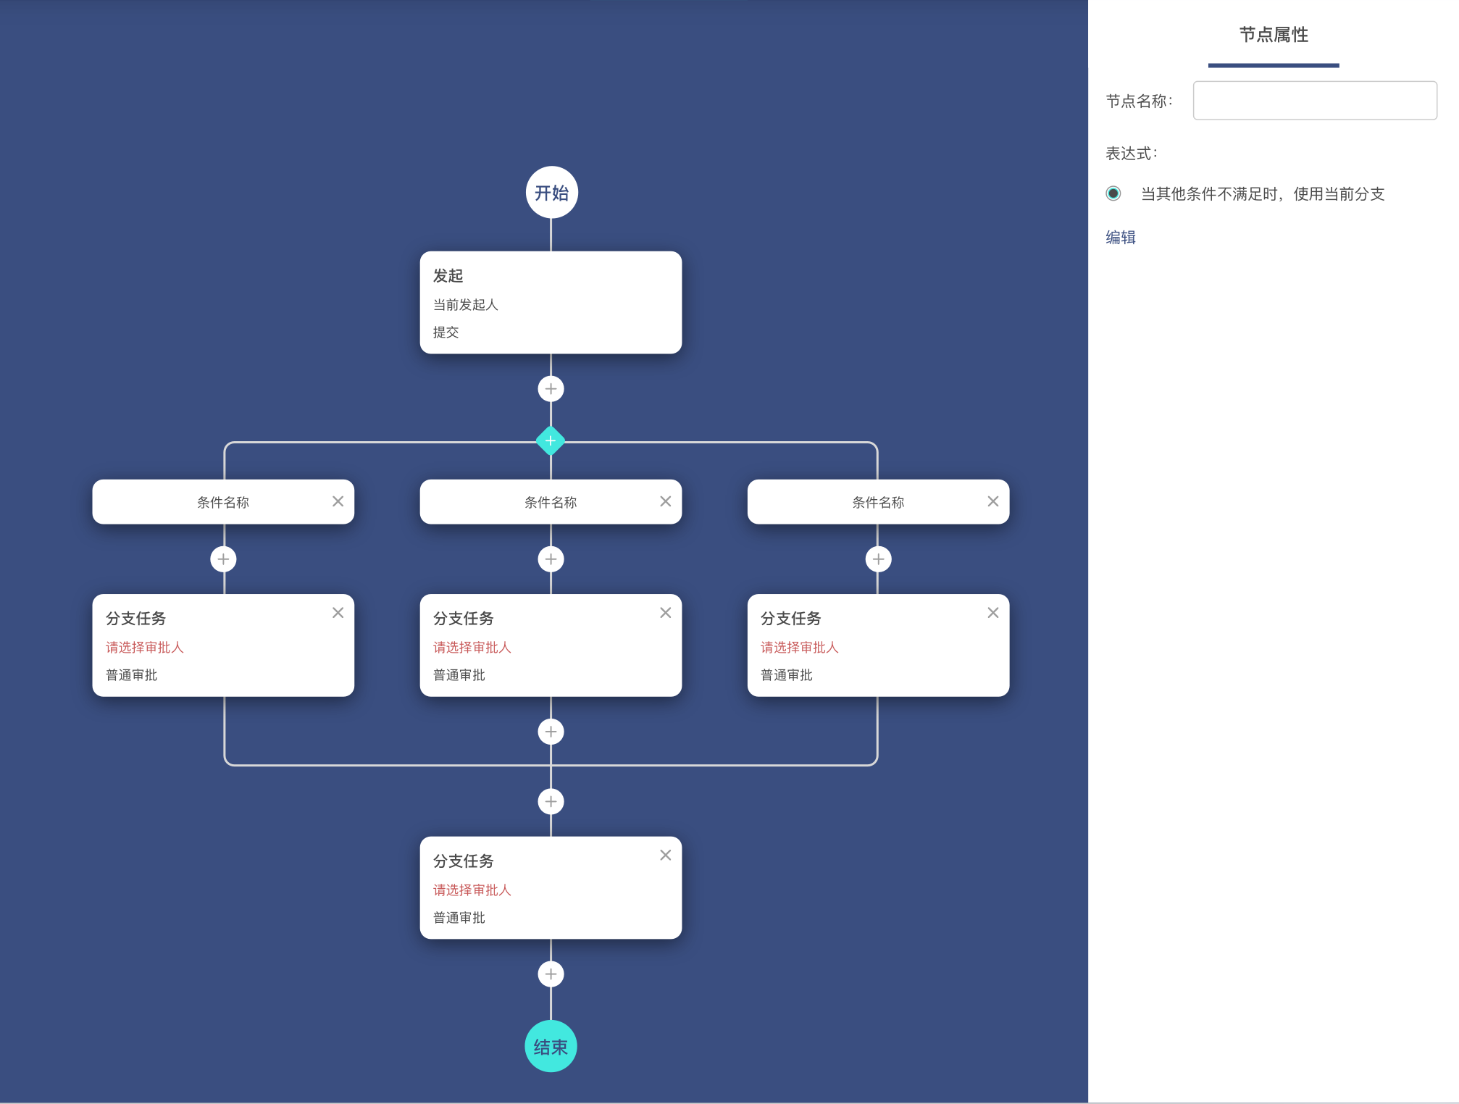Viewport: 1459px width, 1104px height.
Task: Click the plus below the middle 分支任务
Action: pos(551,732)
